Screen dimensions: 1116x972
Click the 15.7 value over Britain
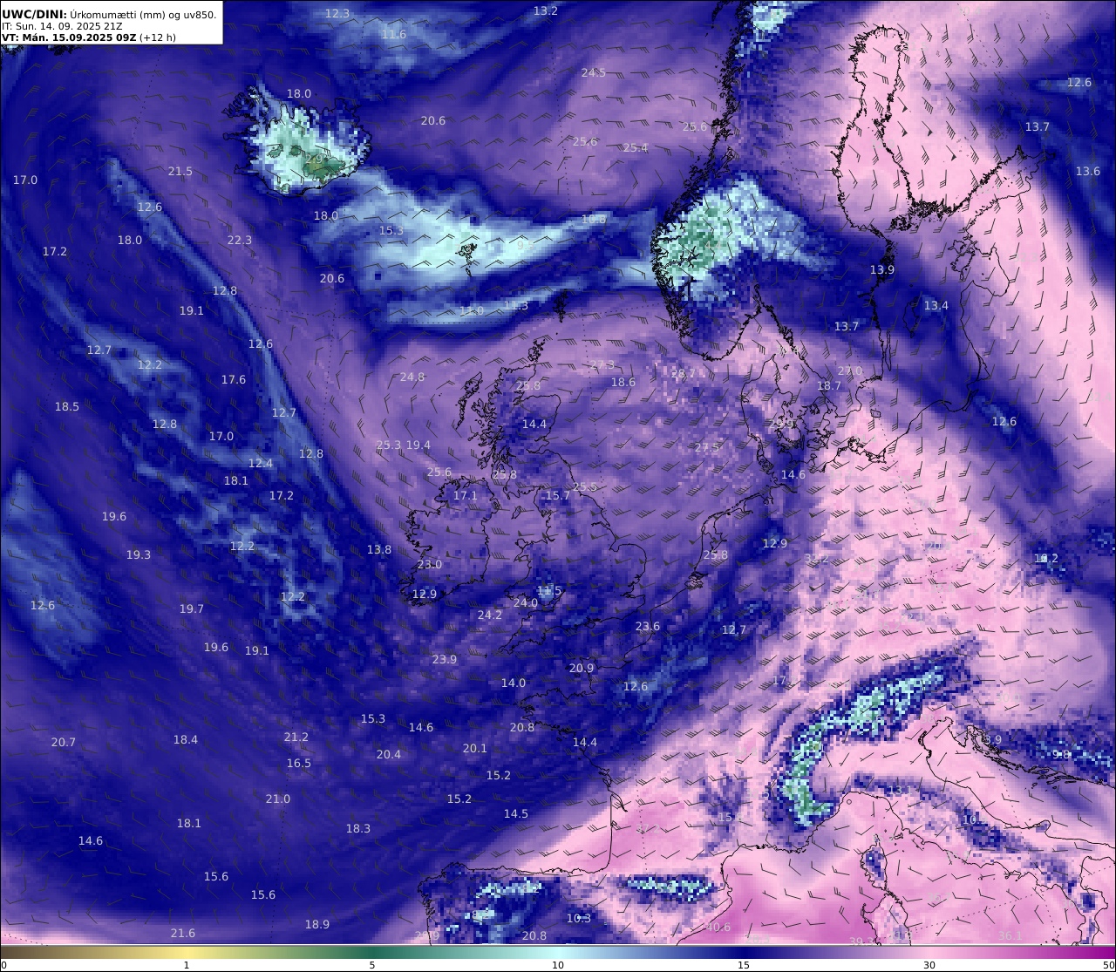[x=557, y=495]
